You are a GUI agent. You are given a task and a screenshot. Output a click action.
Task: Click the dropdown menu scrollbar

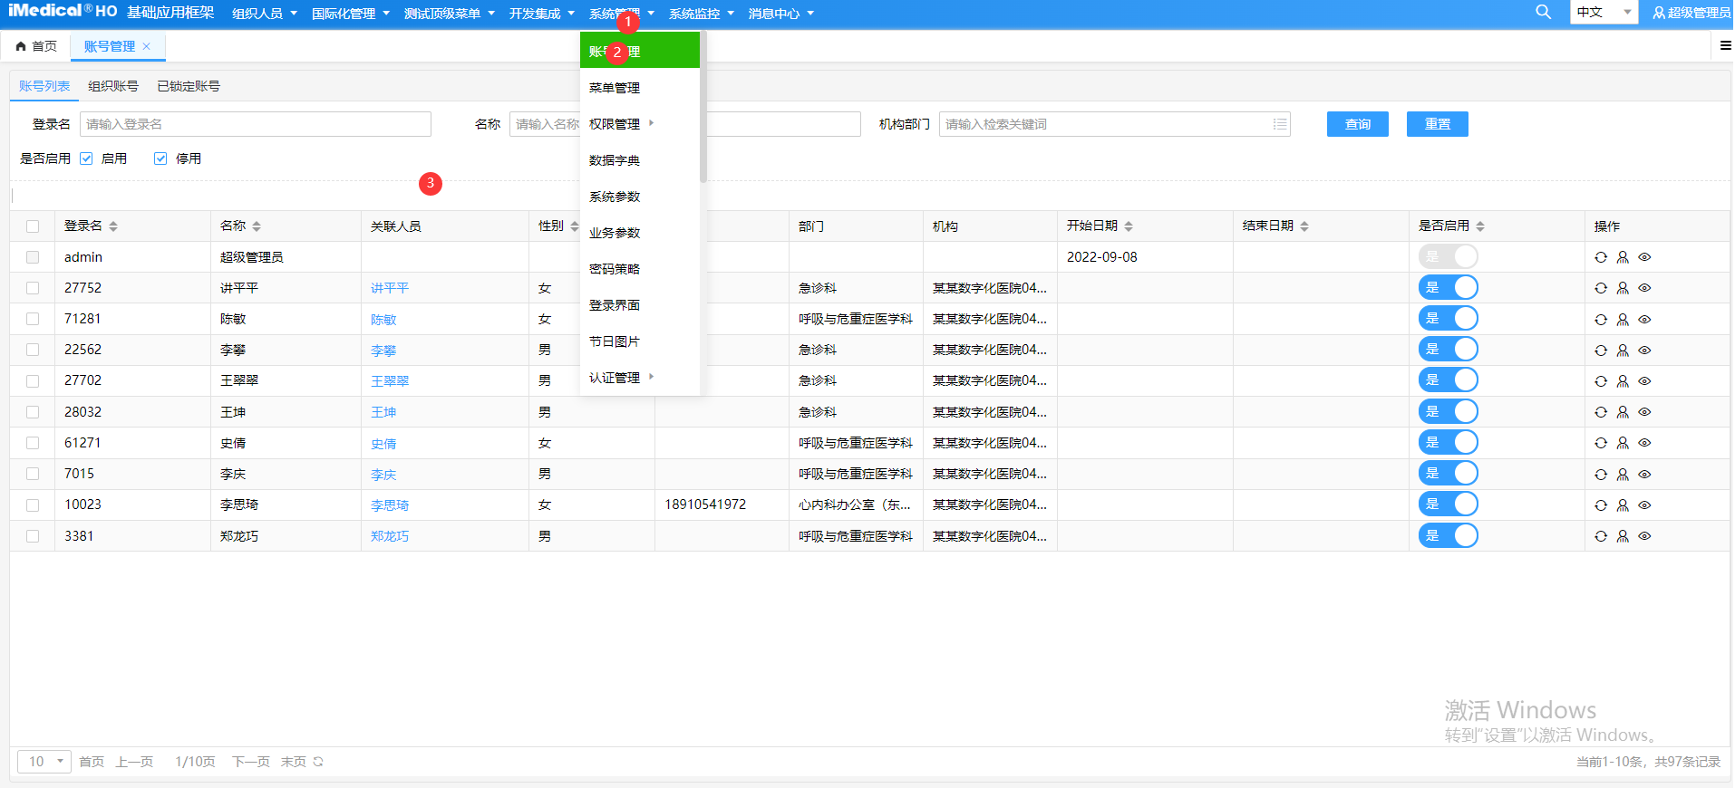[x=703, y=107]
